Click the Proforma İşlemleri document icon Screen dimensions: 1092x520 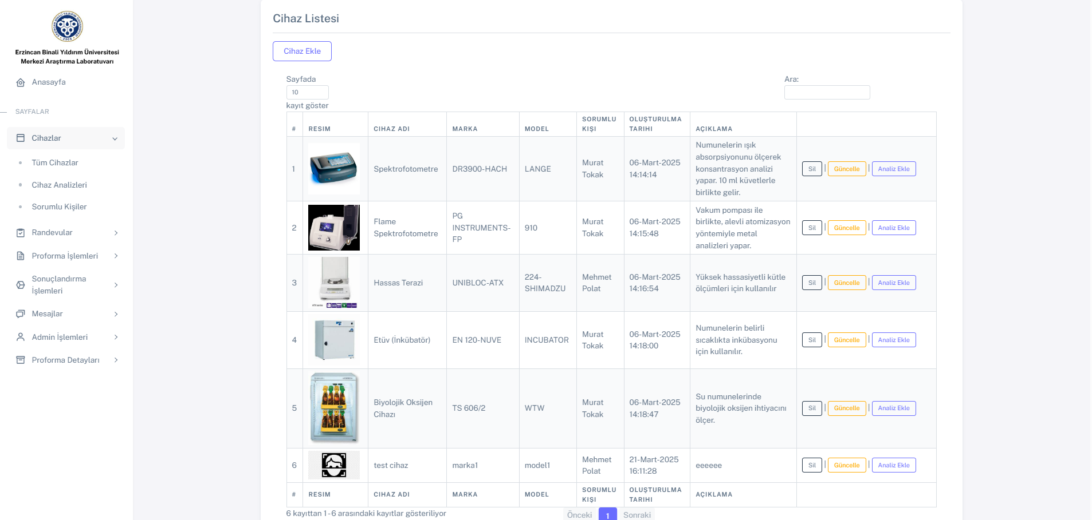[21, 256]
